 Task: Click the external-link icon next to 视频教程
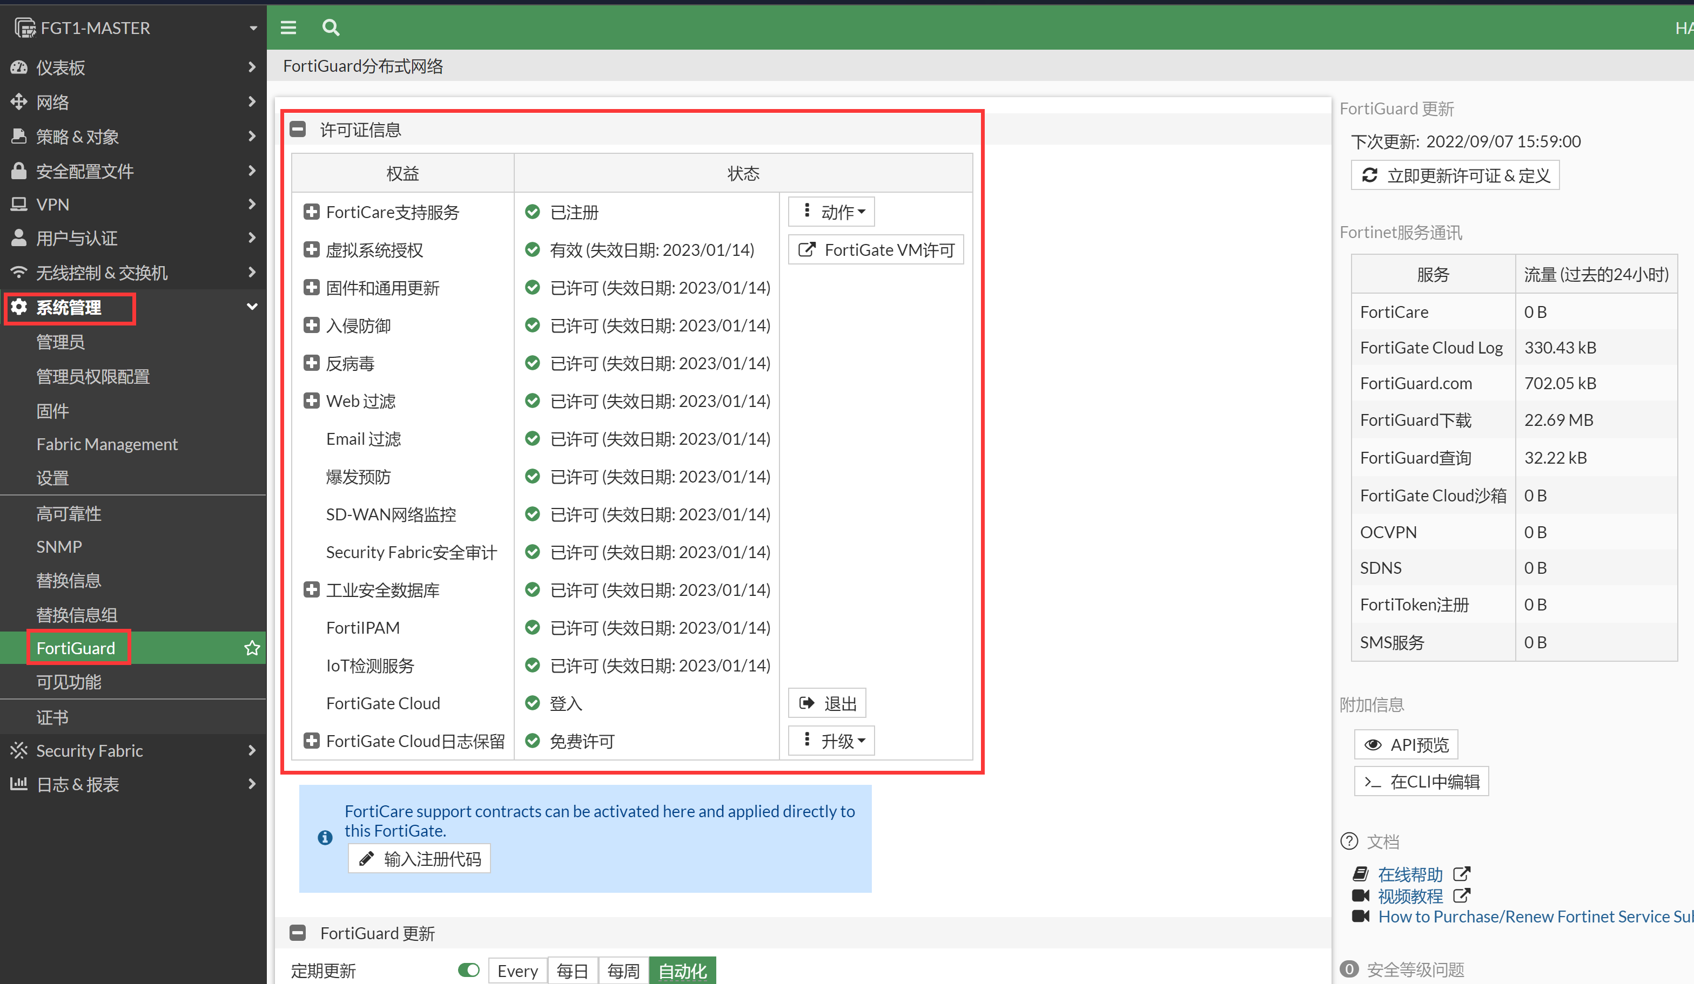click(1461, 895)
